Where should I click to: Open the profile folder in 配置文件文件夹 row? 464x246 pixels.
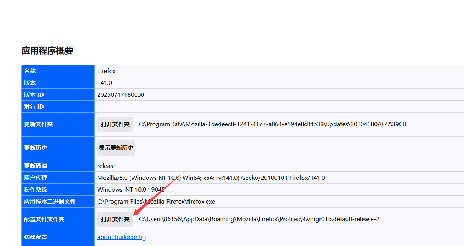click(x=115, y=219)
